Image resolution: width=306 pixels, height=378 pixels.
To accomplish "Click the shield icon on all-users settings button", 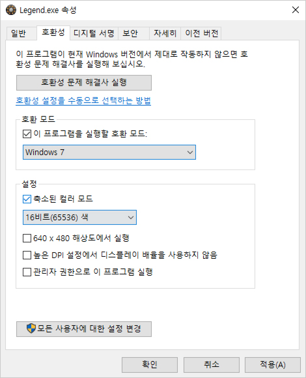I will pos(31,328).
